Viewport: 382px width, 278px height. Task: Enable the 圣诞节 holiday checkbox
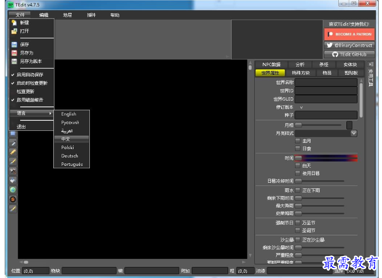297,230
